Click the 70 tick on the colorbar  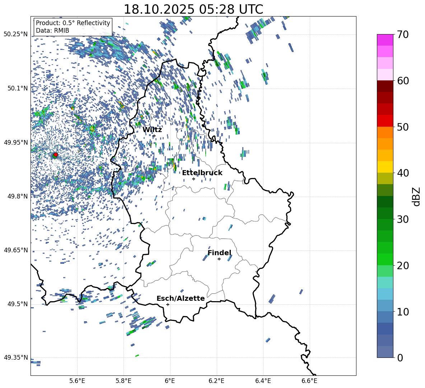pyautogui.click(x=403, y=34)
